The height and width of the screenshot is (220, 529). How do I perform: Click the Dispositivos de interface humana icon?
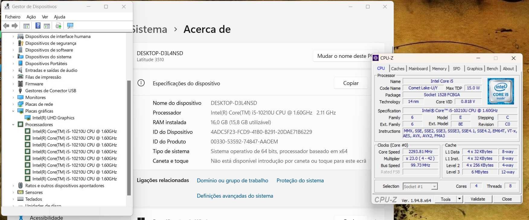pos(21,36)
